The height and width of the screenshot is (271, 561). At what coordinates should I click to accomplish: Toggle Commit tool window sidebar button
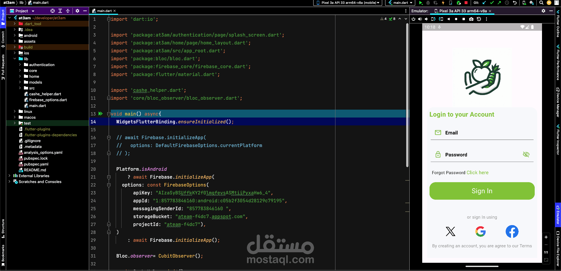click(x=3, y=39)
